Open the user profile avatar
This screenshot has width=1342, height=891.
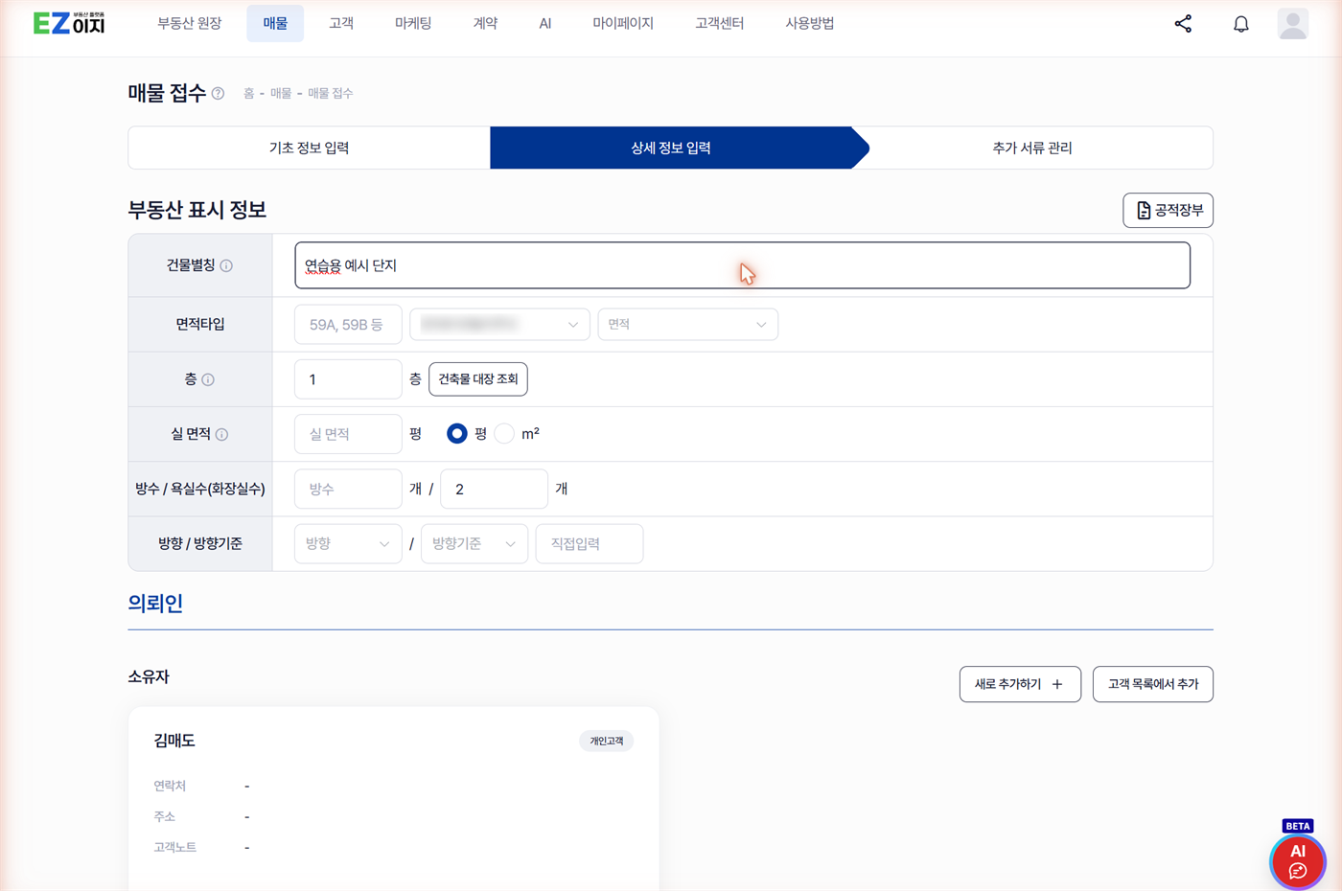coord(1292,24)
